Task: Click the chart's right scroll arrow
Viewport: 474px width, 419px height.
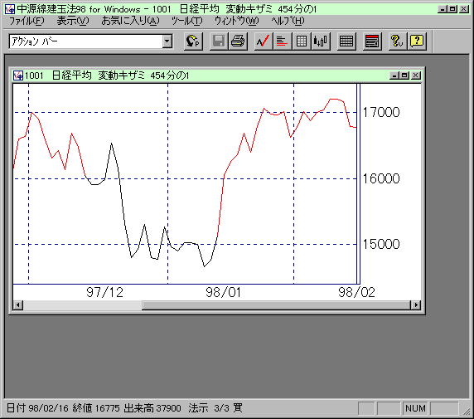Action: 416,305
